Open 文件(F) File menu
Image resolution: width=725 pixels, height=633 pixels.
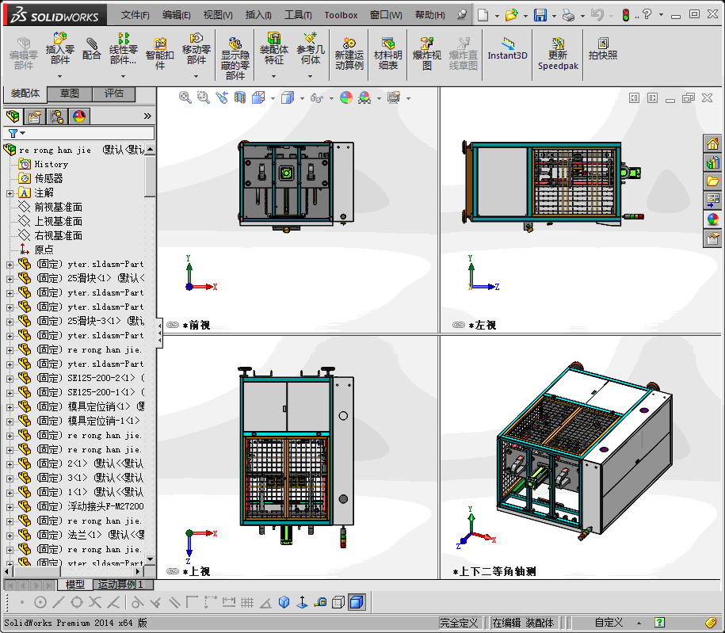click(x=135, y=15)
